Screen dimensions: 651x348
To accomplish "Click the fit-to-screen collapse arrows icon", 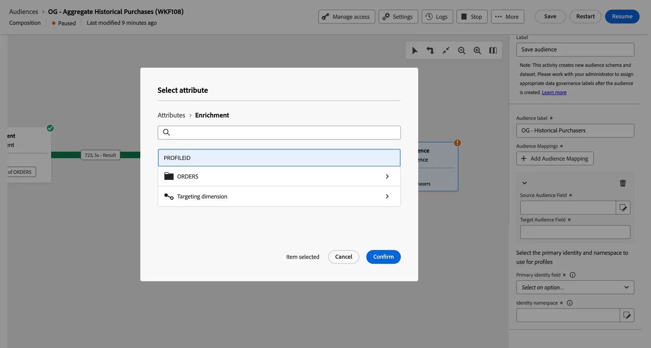I will [x=446, y=51].
